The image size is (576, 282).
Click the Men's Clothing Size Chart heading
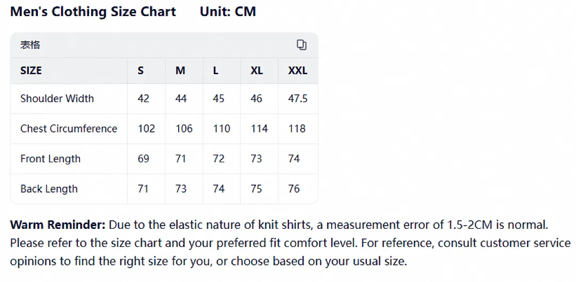(93, 12)
